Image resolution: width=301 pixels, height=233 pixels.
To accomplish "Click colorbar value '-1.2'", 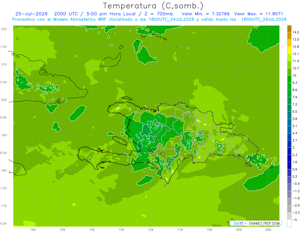I will (296, 191).
